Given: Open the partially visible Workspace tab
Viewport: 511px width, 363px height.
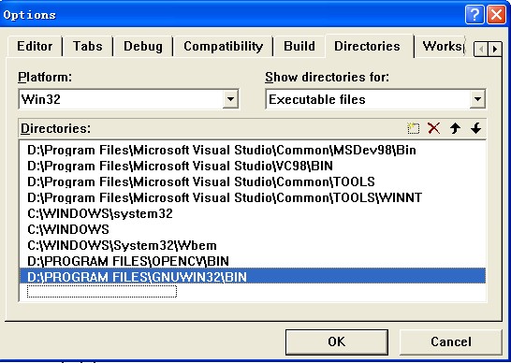Looking at the screenshot, I should coord(442,46).
